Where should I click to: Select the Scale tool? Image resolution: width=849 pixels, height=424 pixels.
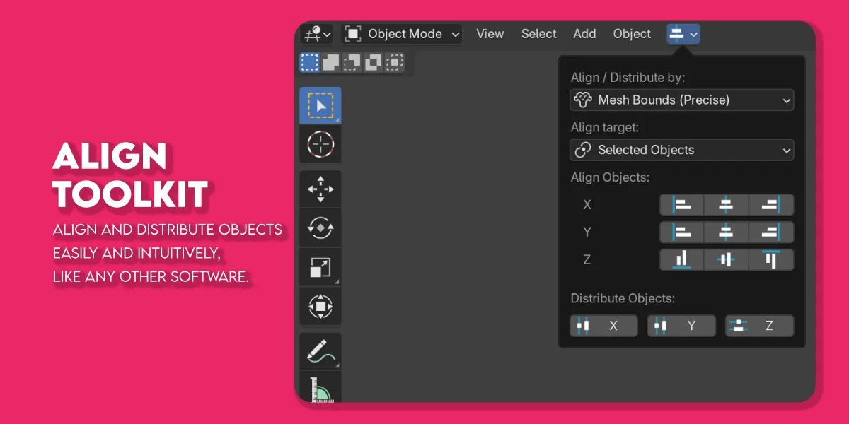pos(320,266)
